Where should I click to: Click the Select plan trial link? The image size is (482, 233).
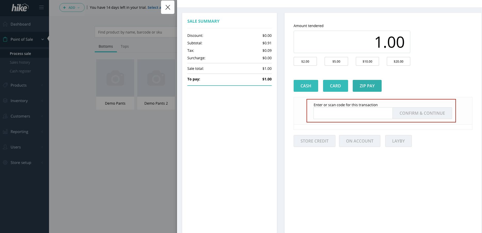pyautogui.click(x=154, y=7)
